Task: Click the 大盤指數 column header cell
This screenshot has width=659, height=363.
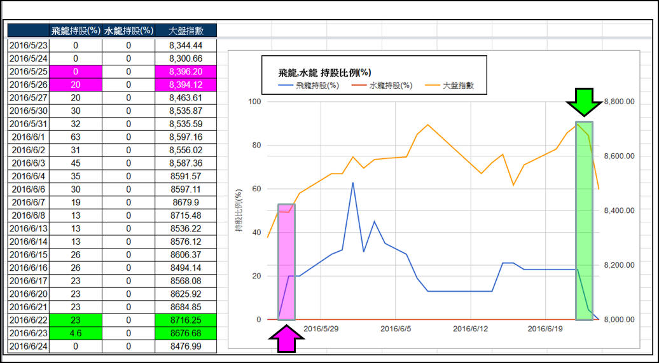Action: point(186,31)
